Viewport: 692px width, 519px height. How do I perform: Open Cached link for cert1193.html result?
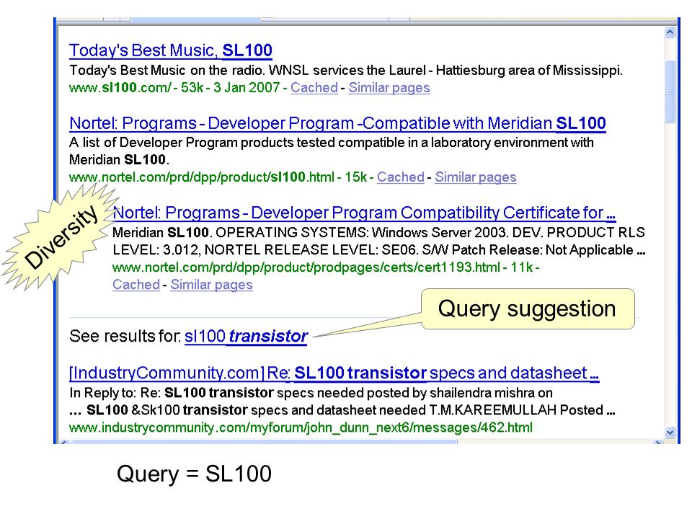[x=136, y=285]
